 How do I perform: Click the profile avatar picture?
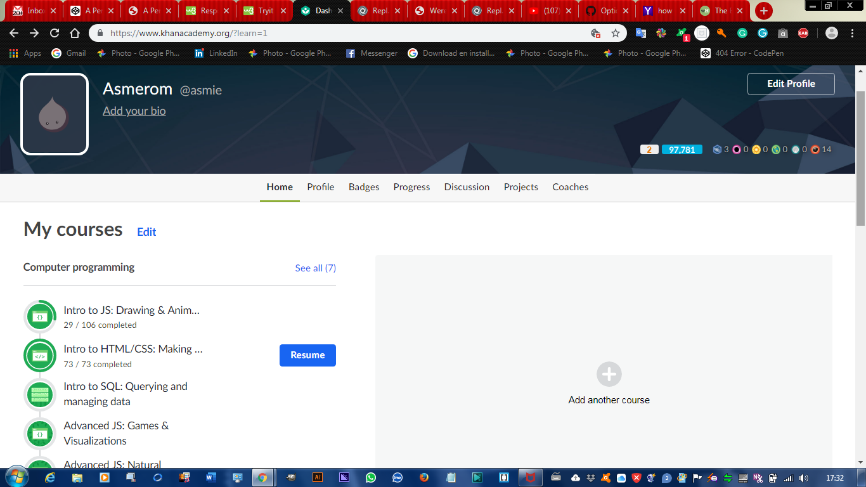pos(55,114)
